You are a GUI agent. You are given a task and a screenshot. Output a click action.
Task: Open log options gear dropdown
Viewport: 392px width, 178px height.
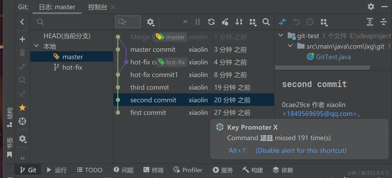point(151,22)
